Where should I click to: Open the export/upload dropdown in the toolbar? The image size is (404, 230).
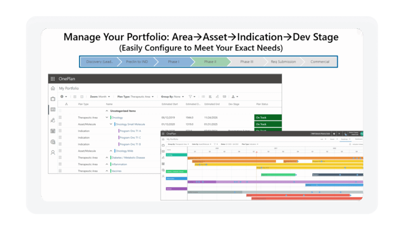point(235,97)
